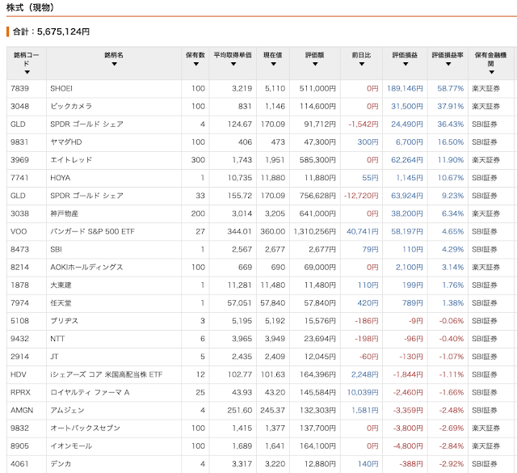
Task: Click 楽天証券 in SHOEI row
Action: point(485,88)
